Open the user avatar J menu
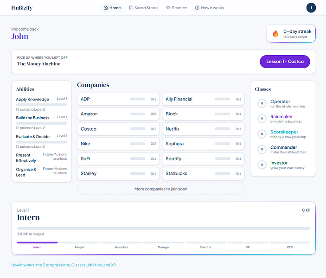326x278 pixels. tap(311, 8)
